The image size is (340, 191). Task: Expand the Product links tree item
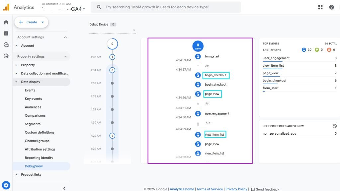coord(17,175)
